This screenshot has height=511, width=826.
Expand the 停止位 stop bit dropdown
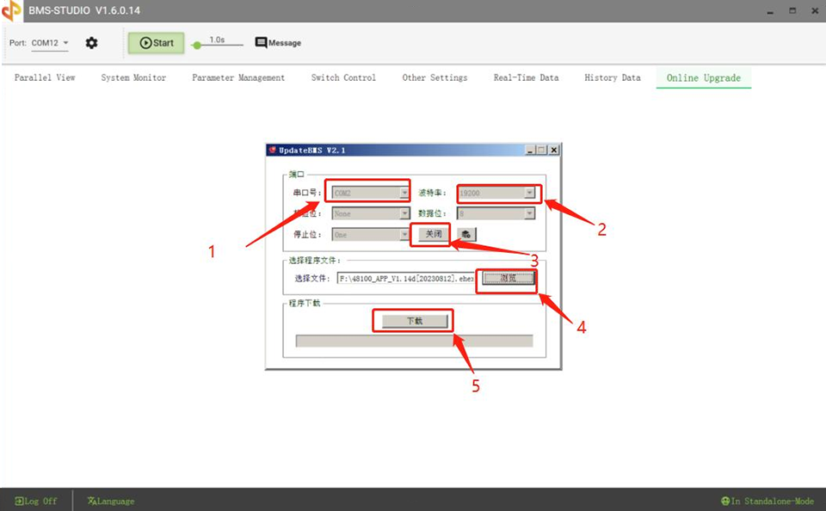[404, 233]
